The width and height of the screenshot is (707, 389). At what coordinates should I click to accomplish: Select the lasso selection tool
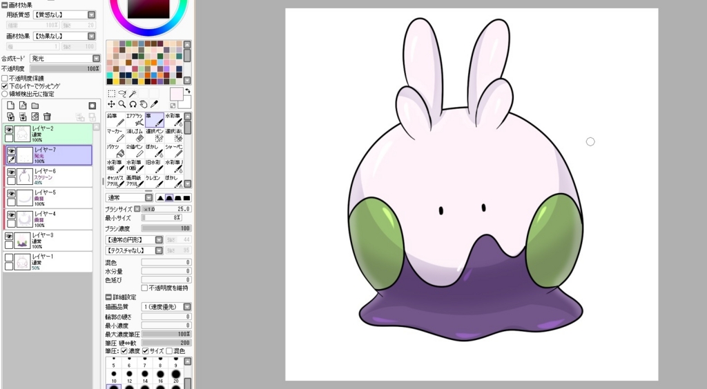(x=122, y=93)
